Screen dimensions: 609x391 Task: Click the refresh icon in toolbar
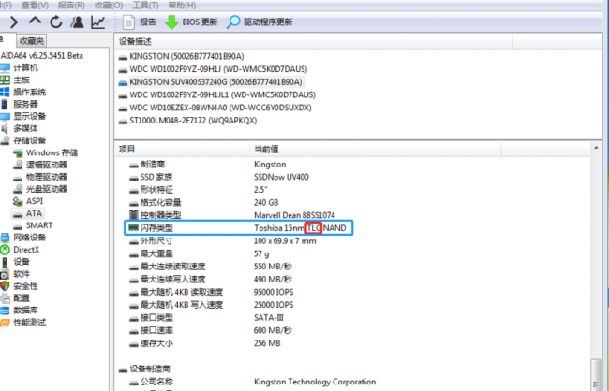point(56,22)
